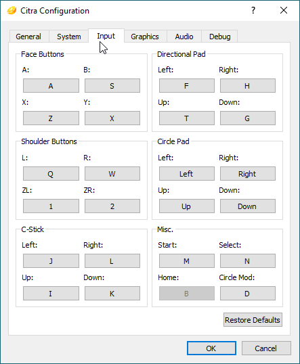Click the help question mark button
300x364 pixels.
point(253,10)
